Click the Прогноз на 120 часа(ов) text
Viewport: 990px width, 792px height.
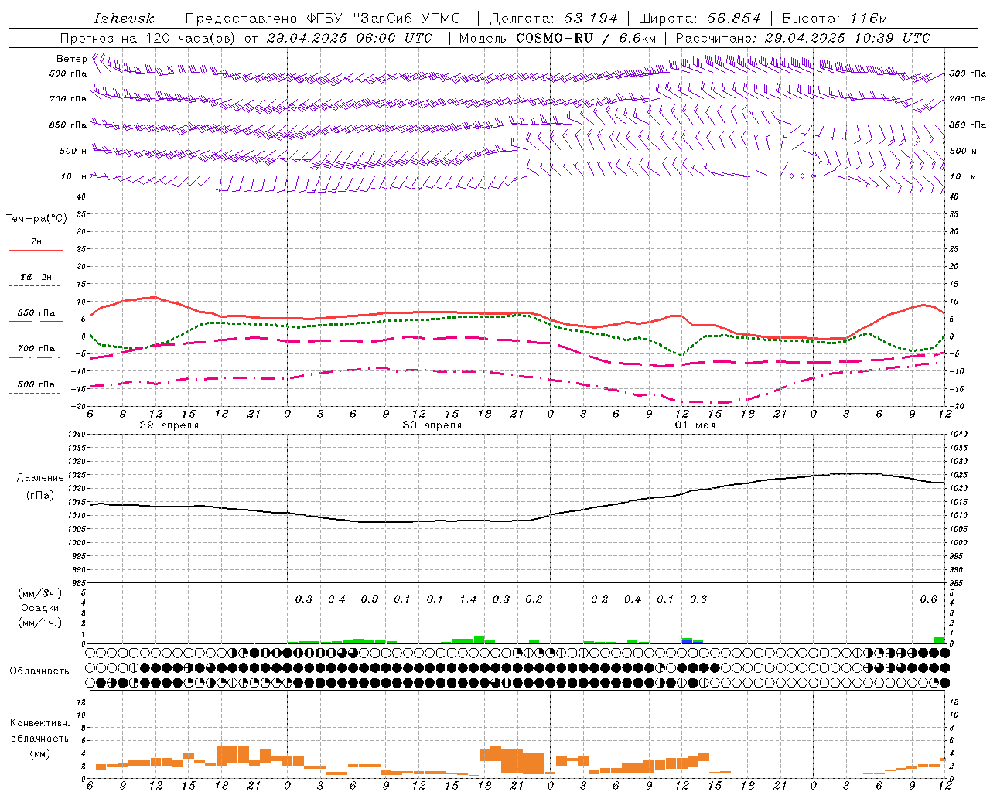point(148,38)
